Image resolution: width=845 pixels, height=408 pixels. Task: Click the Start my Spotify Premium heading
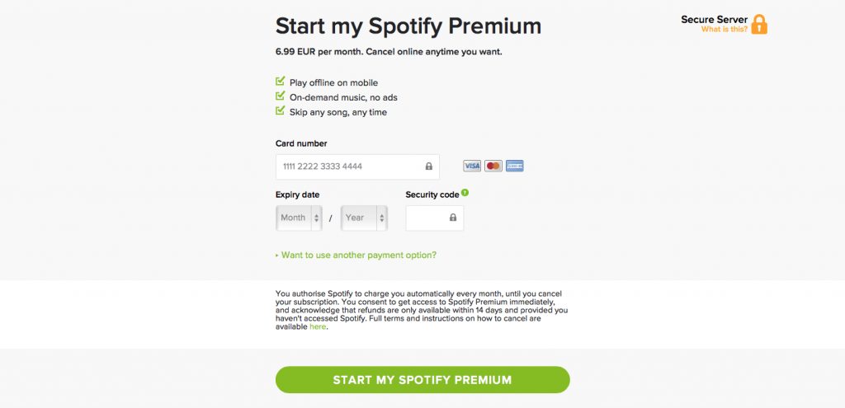point(408,26)
